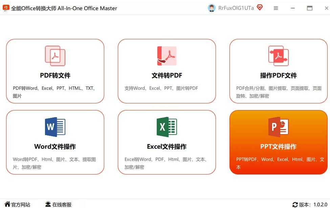The width and height of the screenshot is (330, 208).
Task: Click the green Excel spreadsheet icon
Action: 167,127
